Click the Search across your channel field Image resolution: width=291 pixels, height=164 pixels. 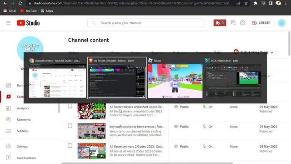[145, 23]
